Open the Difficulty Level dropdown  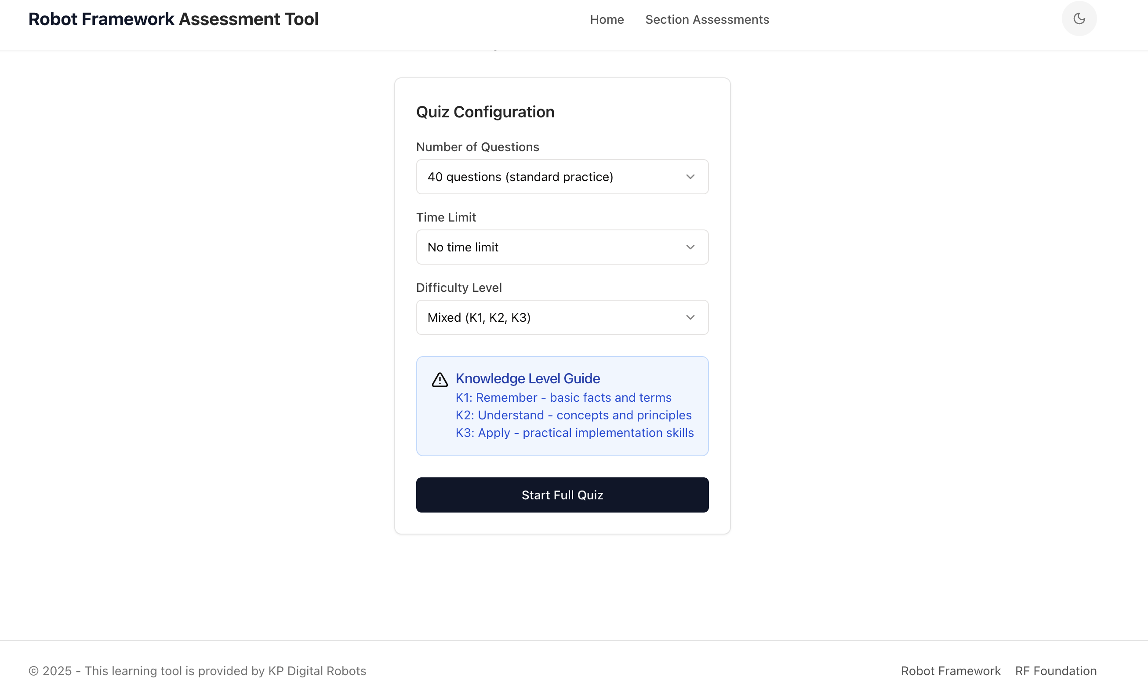562,317
